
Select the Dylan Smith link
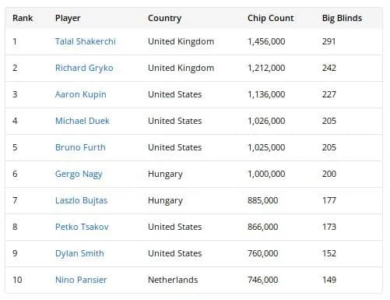[79, 253]
